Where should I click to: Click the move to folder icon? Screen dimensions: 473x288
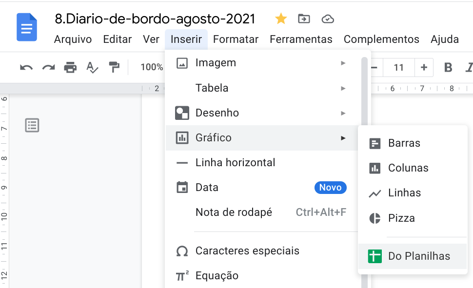pos(304,19)
